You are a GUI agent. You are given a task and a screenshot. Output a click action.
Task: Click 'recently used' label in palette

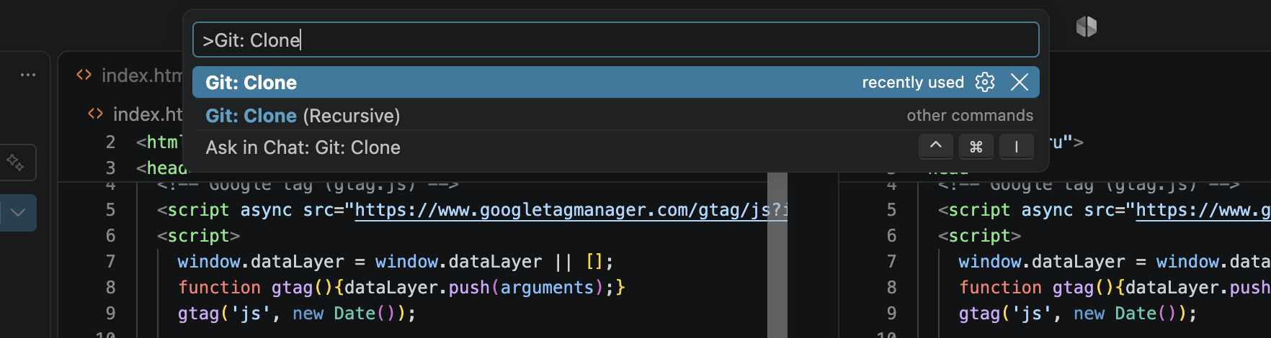[x=912, y=82]
